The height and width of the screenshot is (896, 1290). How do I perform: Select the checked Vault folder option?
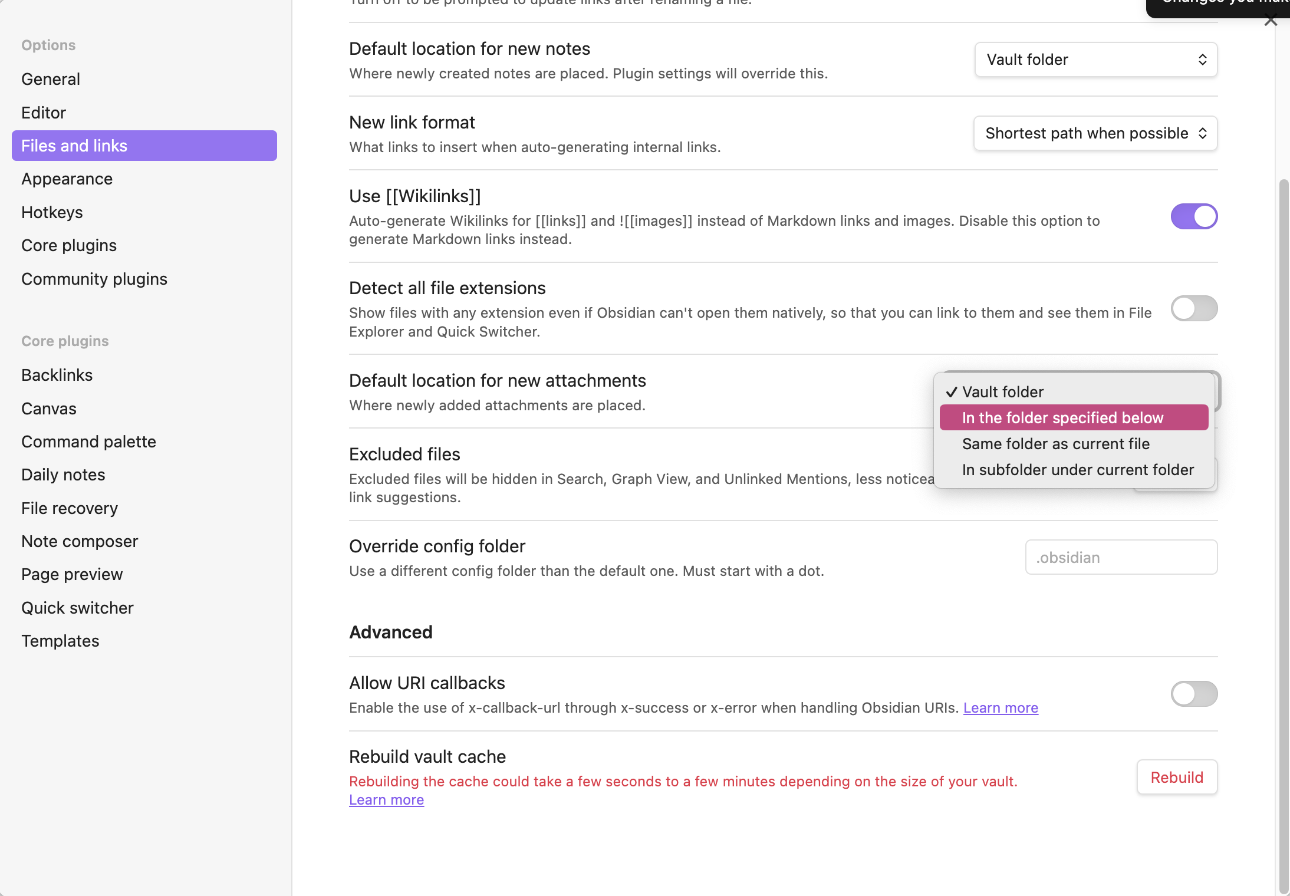coord(1002,392)
